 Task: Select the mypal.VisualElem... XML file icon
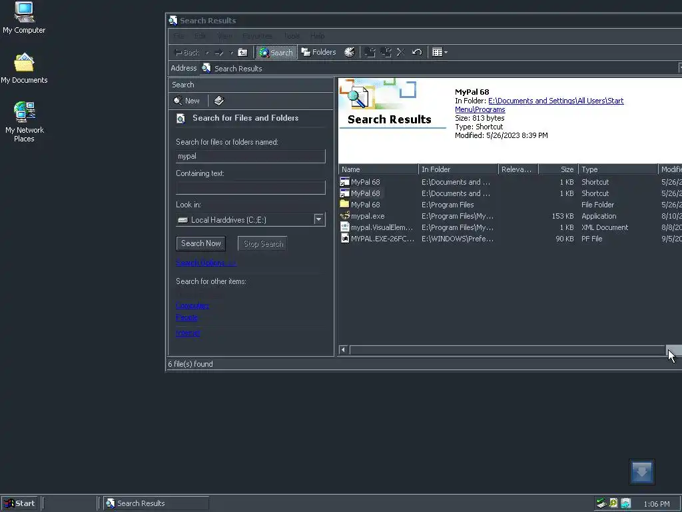pyautogui.click(x=344, y=227)
